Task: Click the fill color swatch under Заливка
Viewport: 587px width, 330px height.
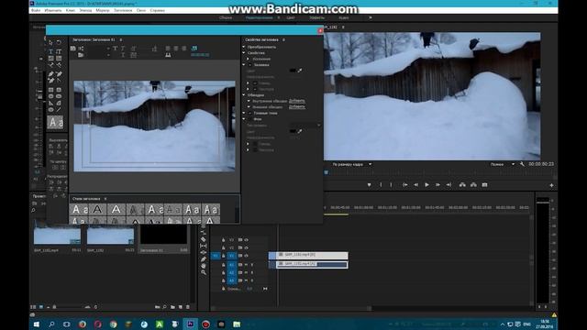Action: coord(293,71)
